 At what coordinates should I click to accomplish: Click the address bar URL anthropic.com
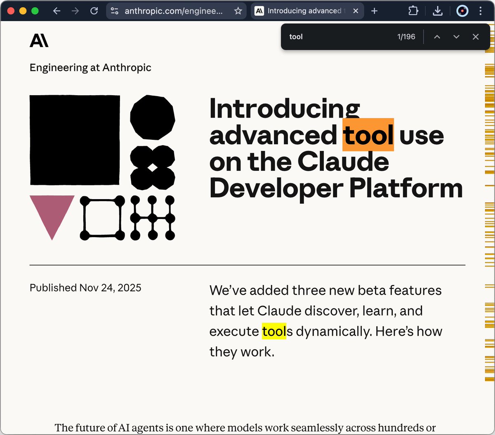coord(174,11)
